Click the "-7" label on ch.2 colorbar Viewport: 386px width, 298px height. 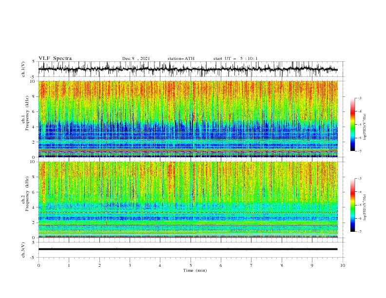[360, 232]
